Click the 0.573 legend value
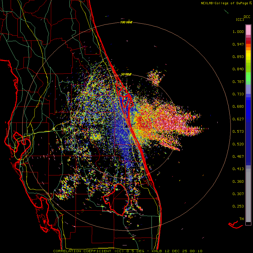Image resolution: width=253 pixels, height=253 pixels. pos(238,132)
